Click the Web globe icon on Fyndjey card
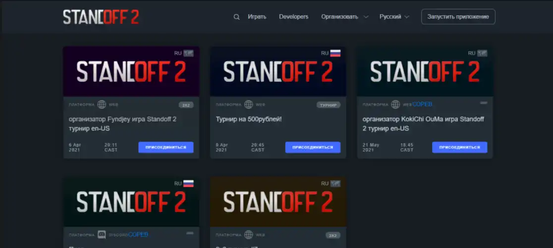Image resolution: width=553 pixels, height=248 pixels. pos(102,104)
